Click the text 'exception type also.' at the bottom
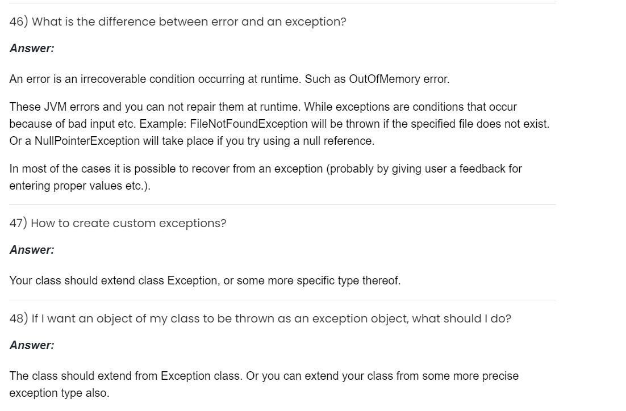Screen dimensions: 626x411 click(x=59, y=393)
